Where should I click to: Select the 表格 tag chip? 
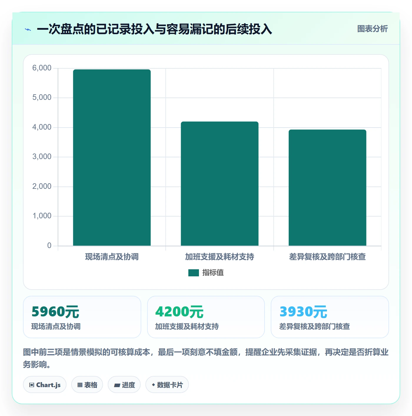pyautogui.click(x=87, y=385)
